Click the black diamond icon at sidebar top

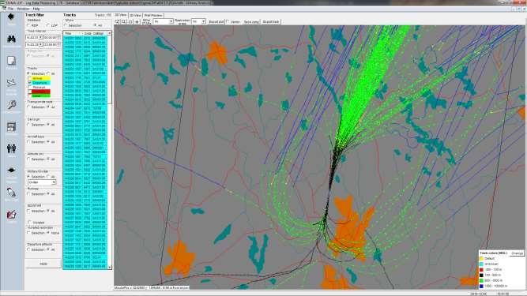click(11, 17)
